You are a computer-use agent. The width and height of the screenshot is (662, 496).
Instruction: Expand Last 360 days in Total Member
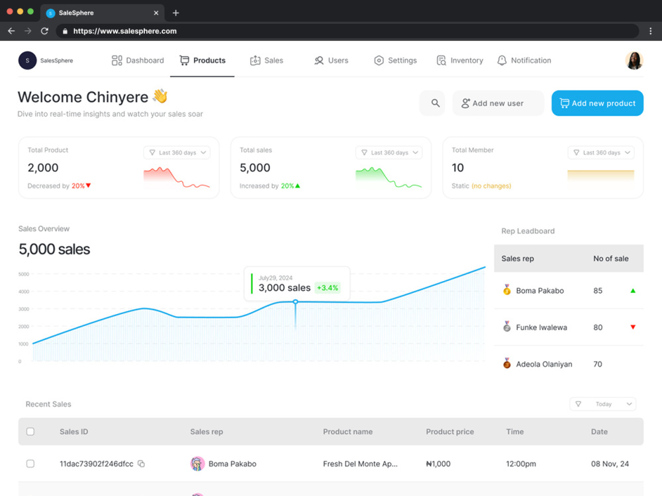[x=601, y=153]
